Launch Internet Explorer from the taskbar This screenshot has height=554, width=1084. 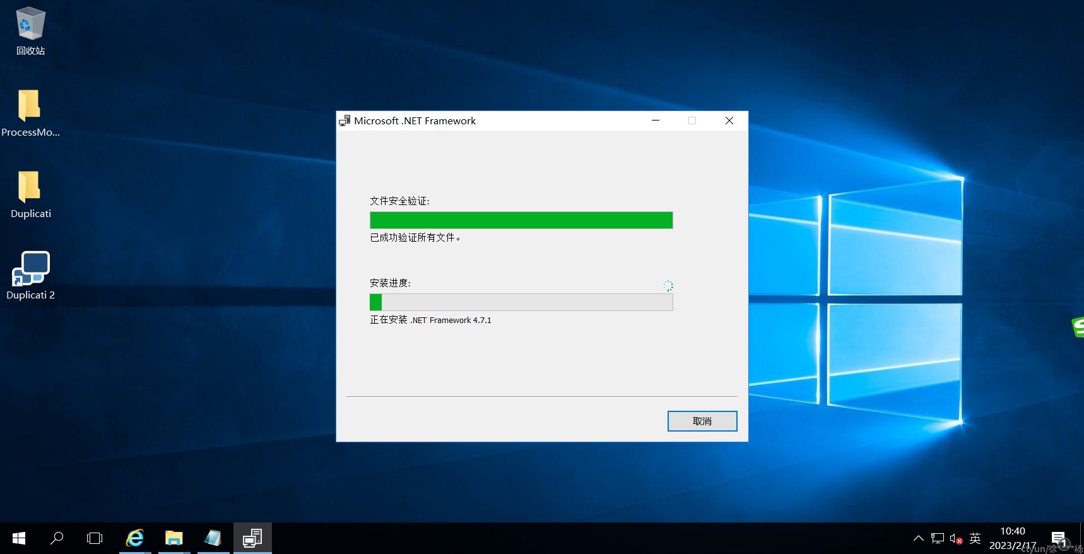click(x=135, y=538)
